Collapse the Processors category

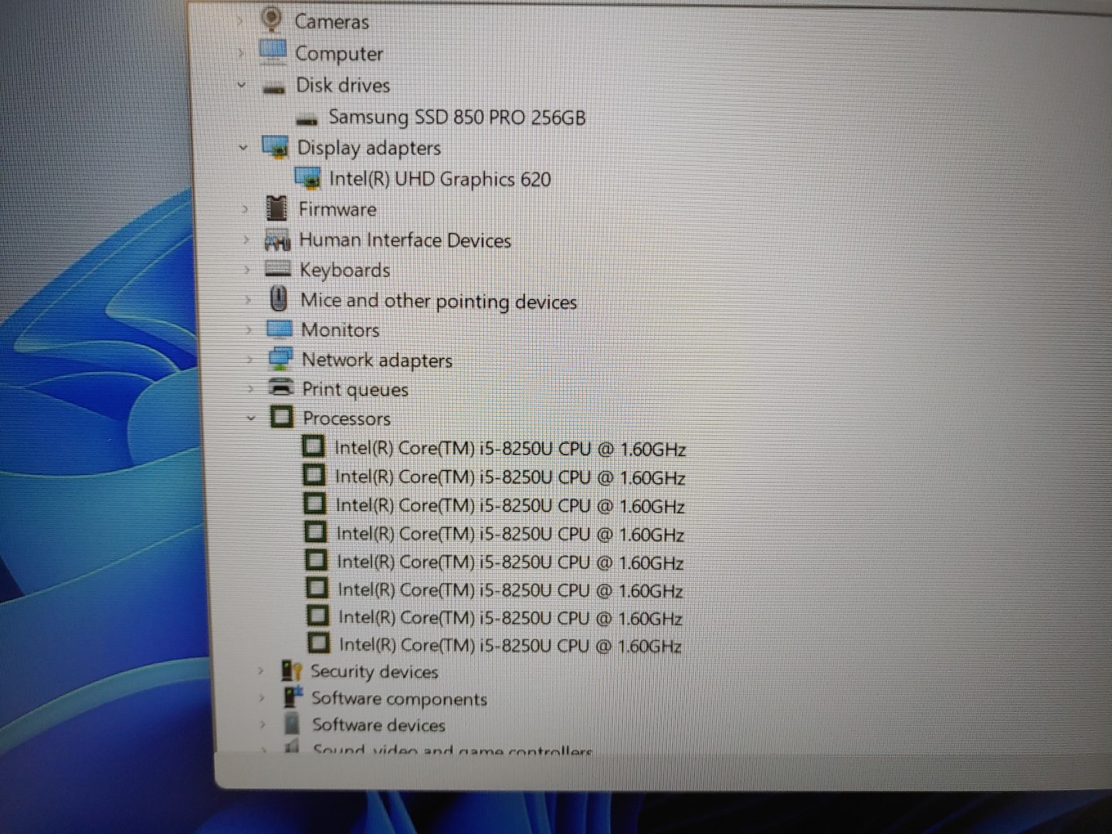coord(251,418)
